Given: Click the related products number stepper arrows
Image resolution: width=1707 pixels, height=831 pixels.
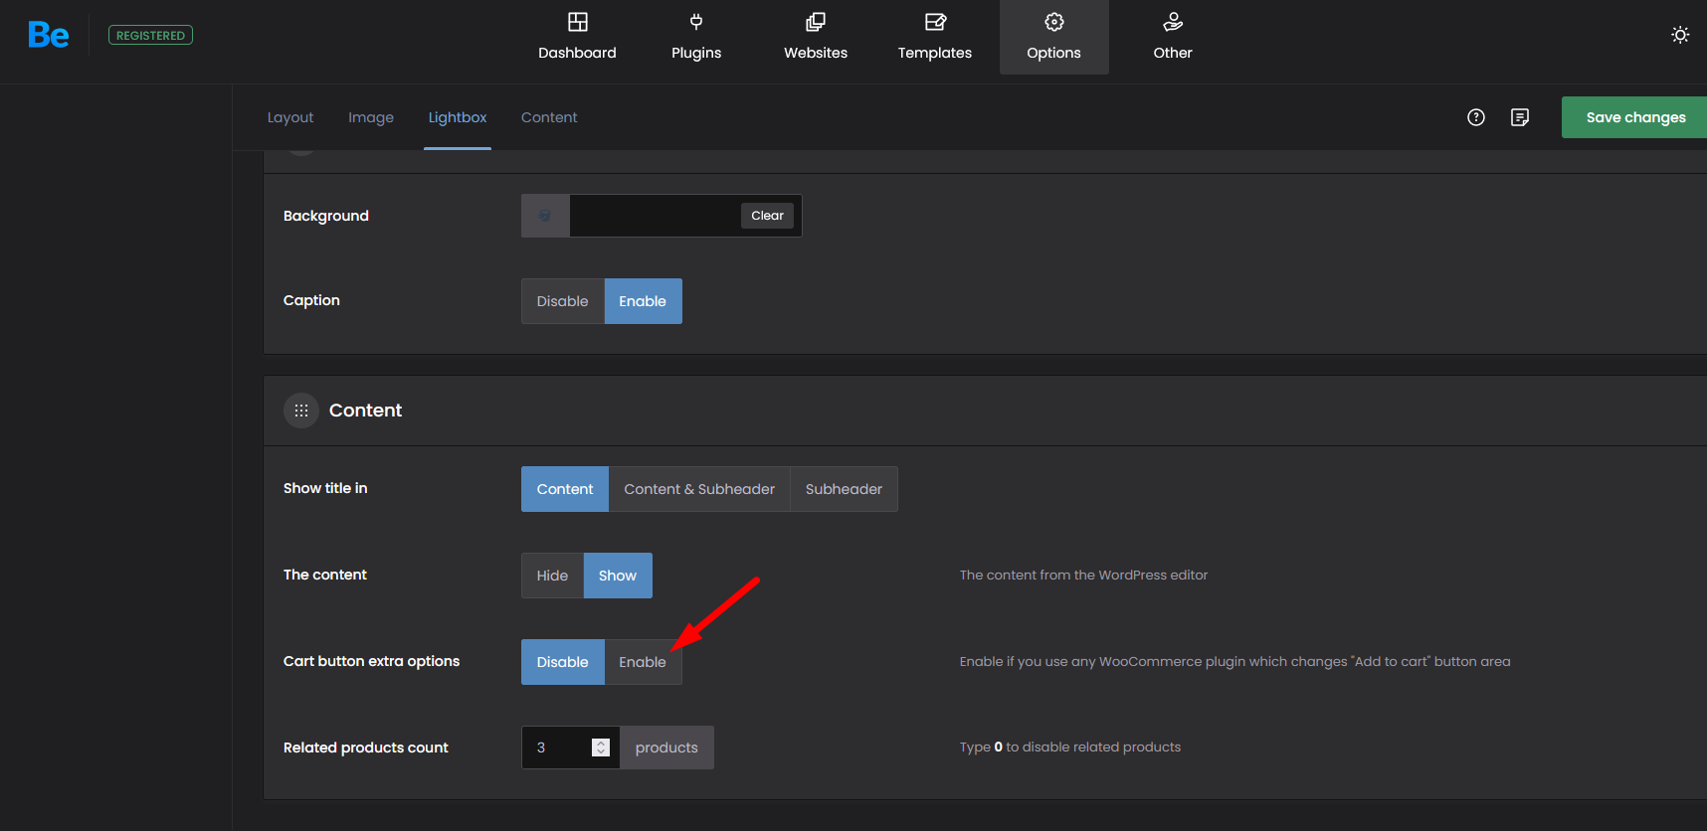Looking at the screenshot, I should (601, 748).
